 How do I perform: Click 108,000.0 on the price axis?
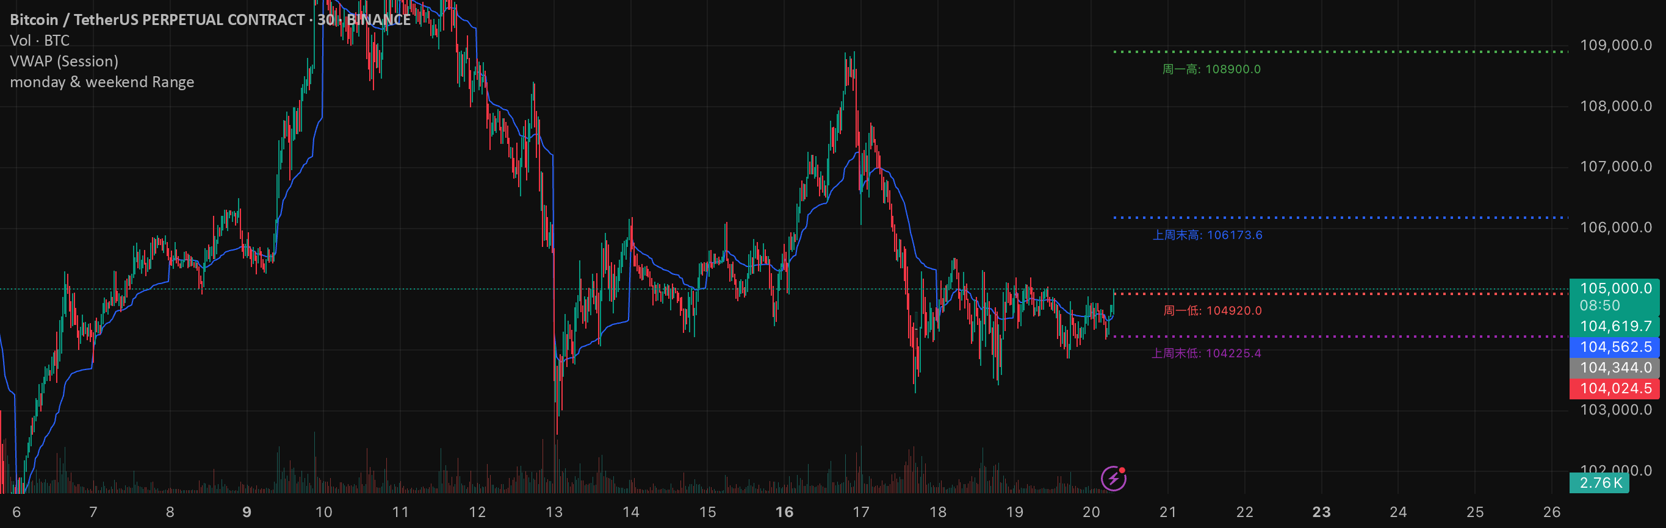point(1615,106)
